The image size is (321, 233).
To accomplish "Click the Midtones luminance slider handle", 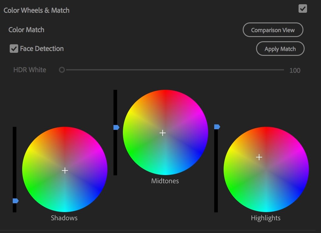I will [x=116, y=127].
